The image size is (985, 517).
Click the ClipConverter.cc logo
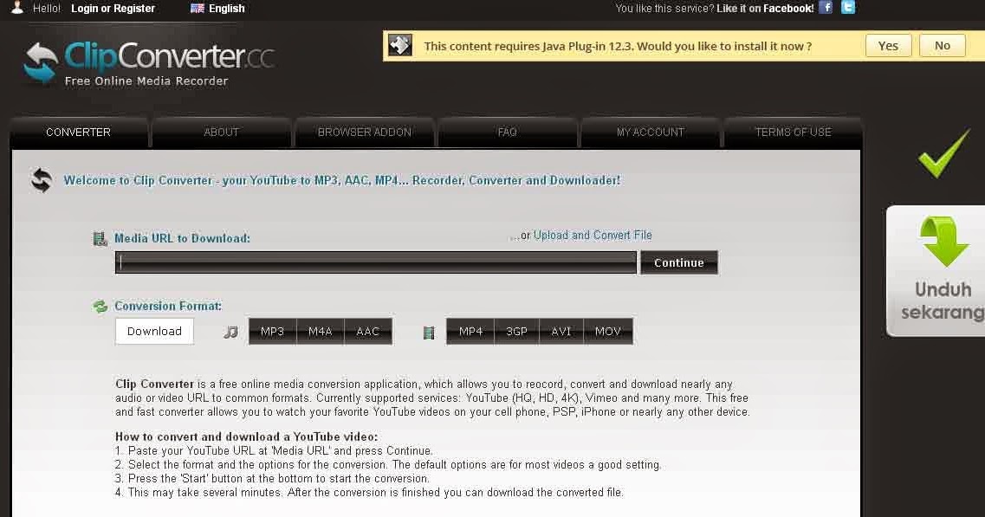click(149, 63)
